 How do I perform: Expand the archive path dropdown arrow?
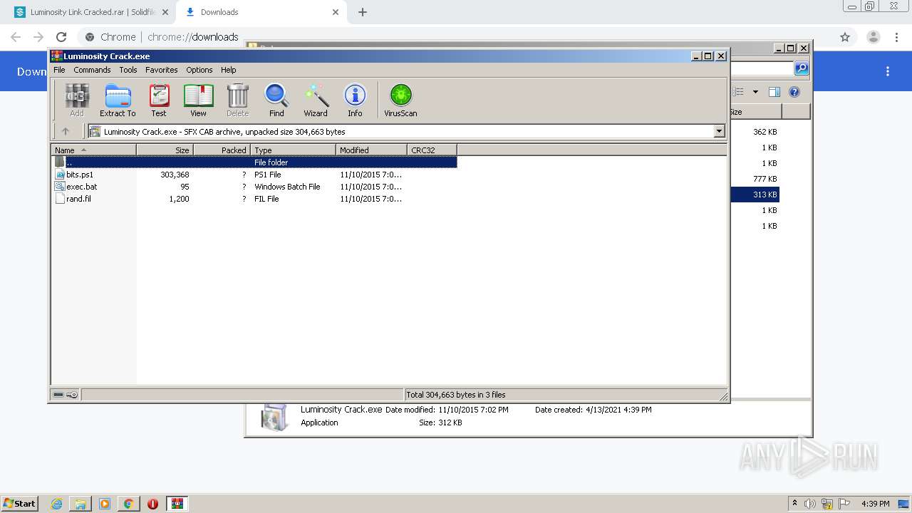[x=719, y=131]
